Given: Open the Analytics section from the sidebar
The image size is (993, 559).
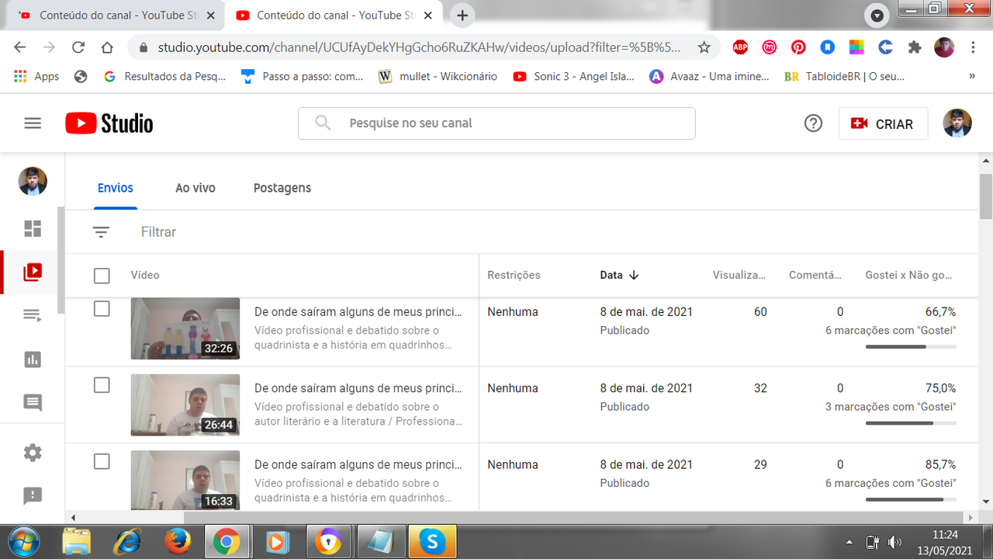Looking at the screenshot, I should [x=32, y=359].
